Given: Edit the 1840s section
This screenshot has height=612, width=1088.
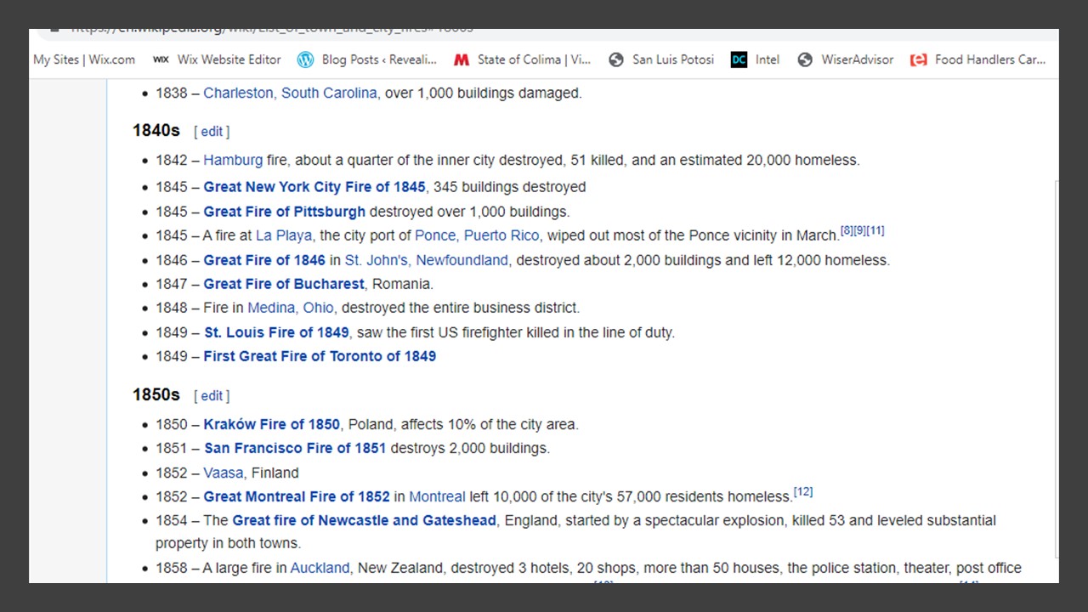Looking at the screenshot, I should point(212,132).
